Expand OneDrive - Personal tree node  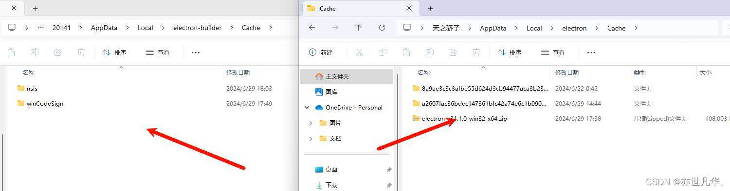307,108
